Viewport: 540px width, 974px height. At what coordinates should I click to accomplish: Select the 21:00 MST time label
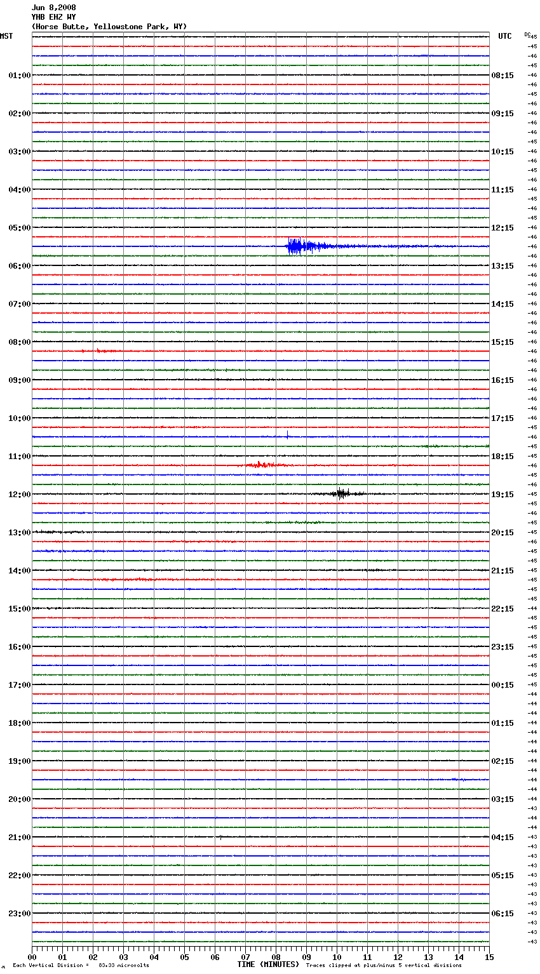[19, 837]
